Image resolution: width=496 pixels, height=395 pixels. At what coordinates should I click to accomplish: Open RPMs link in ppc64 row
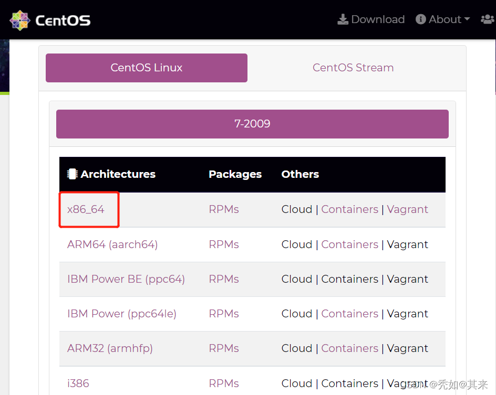(x=224, y=279)
